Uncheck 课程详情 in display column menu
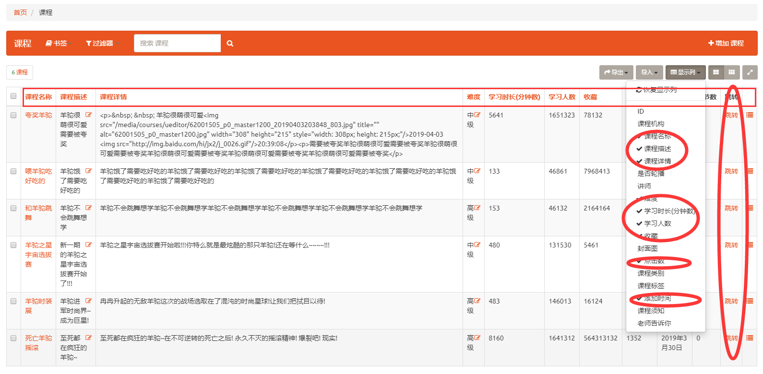The width and height of the screenshot is (763, 374). [x=666, y=161]
